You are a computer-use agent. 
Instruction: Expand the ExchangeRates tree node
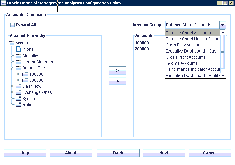tap(12, 92)
